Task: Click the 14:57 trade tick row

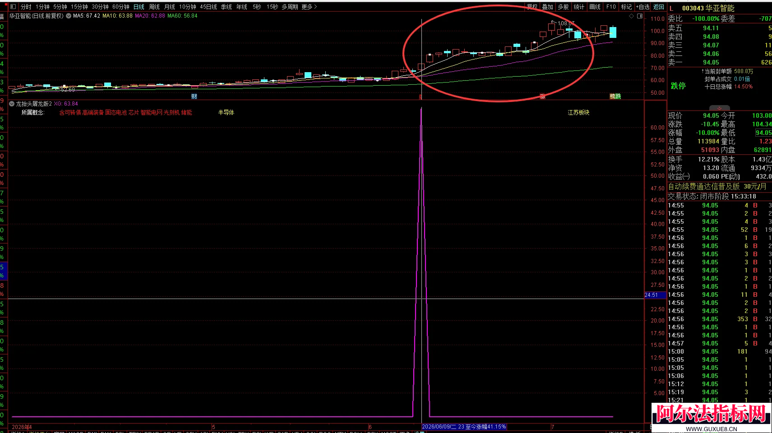Action: [x=720, y=343]
